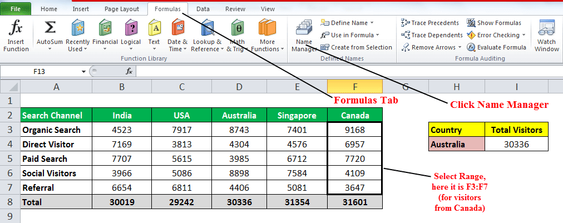
Task: Open the Financial functions book icon
Action: (x=105, y=28)
